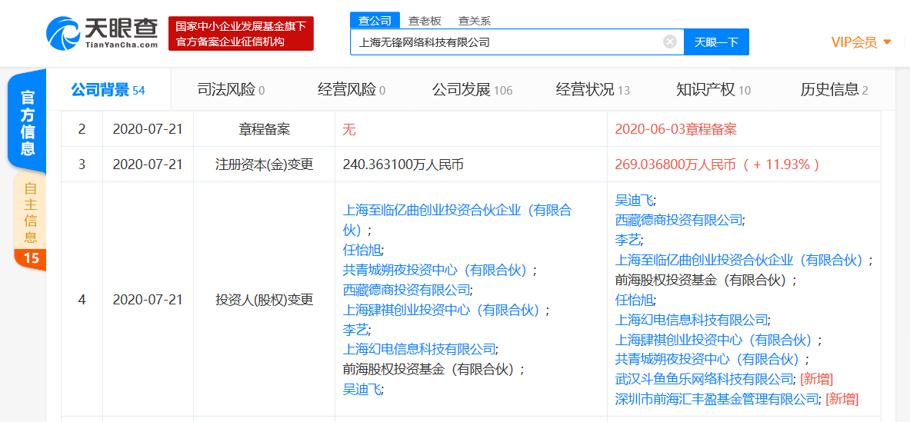Select the 查关系 search tab
Viewport: 910px width, 422px height.
pyautogui.click(x=474, y=21)
